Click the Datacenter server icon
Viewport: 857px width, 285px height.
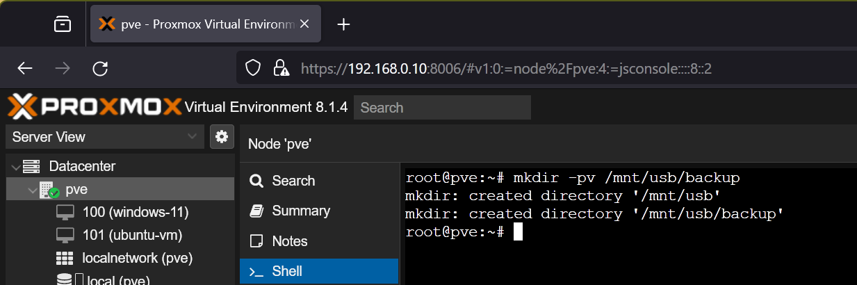(x=31, y=167)
